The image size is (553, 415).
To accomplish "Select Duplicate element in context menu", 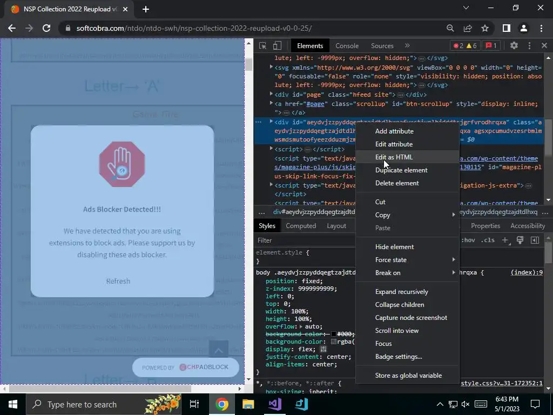I will (407, 170).
